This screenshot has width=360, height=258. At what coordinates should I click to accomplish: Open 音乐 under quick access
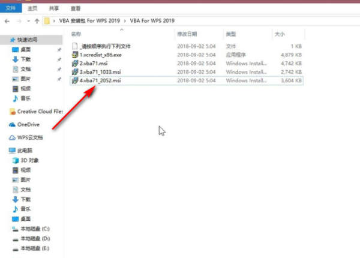[25, 98]
